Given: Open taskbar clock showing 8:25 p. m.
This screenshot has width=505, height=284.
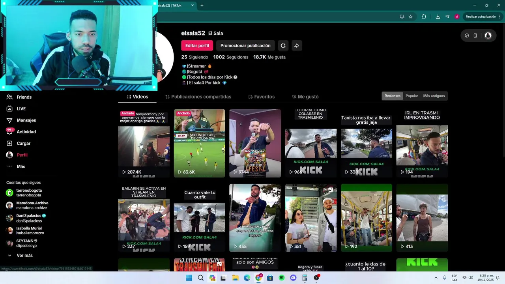Looking at the screenshot, I should 486,278.
